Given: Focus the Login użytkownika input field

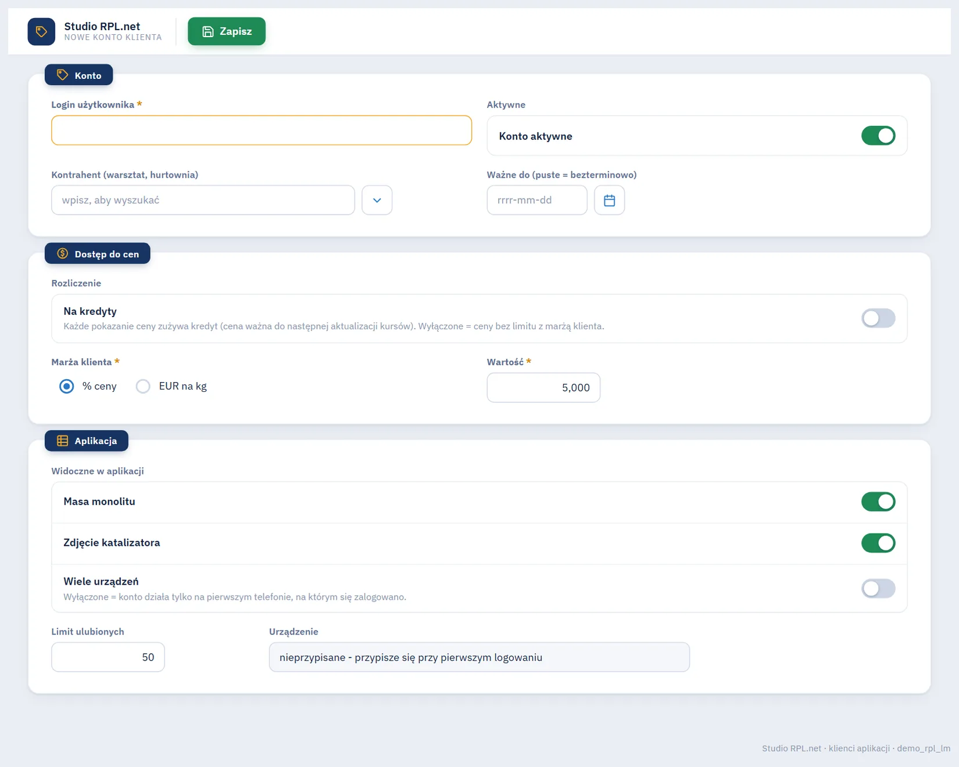Looking at the screenshot, I should click(262, 130).
